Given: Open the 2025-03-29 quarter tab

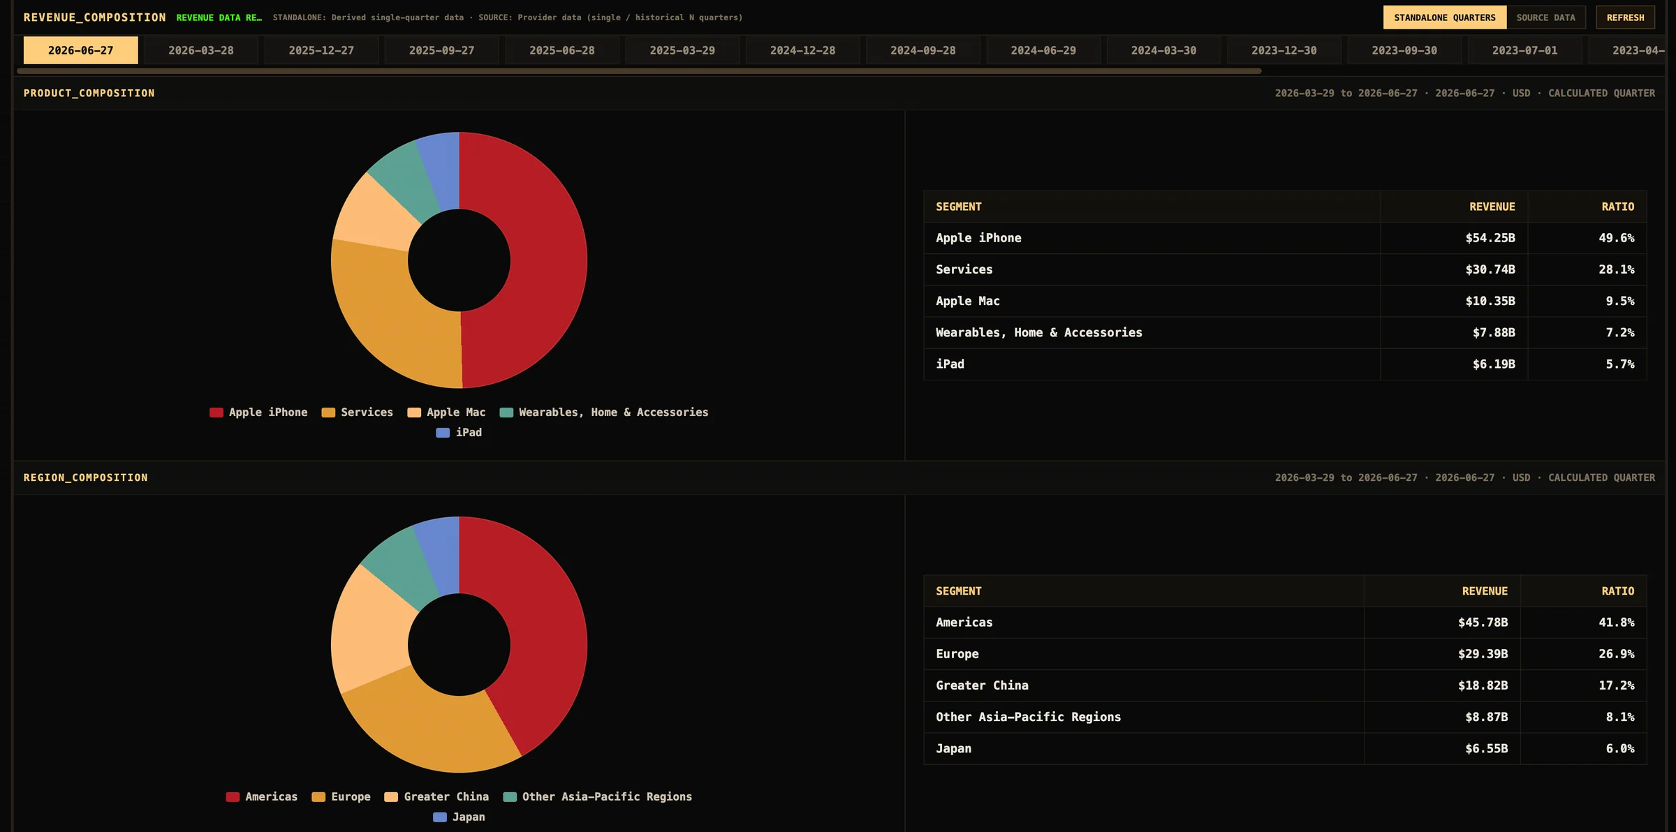Looking at the screenshot, I should tap(682, 50).
